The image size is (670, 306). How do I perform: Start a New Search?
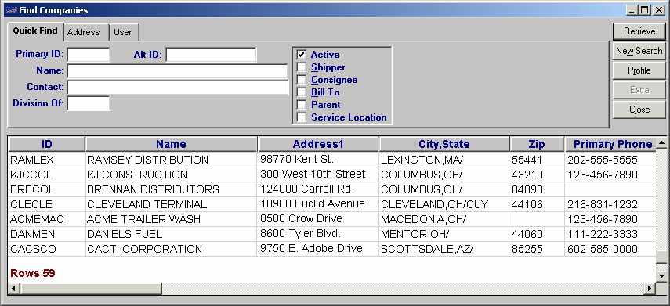click(x=639, y=51)
